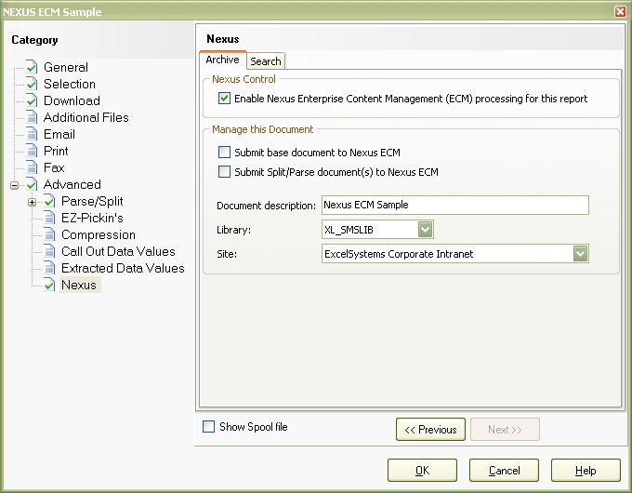Select Advanced in the category tree
Image resolution: width=632 pixels, height=493 pixels.
72,184
